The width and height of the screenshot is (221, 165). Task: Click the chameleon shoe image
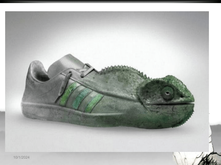pos(107,82)
